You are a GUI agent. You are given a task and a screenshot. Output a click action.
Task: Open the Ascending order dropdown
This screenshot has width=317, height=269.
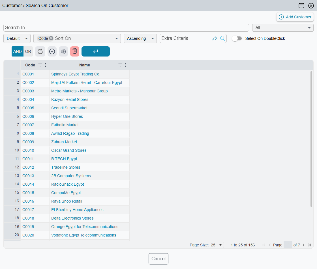[140, 38]
